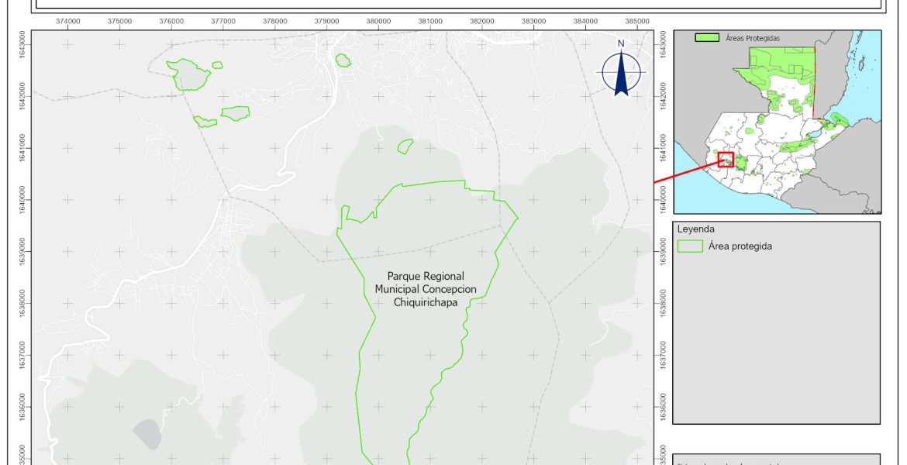Screen dimensions: 907x465
Task: Click the red locator square on inset map
Action: tap(726, 160)
